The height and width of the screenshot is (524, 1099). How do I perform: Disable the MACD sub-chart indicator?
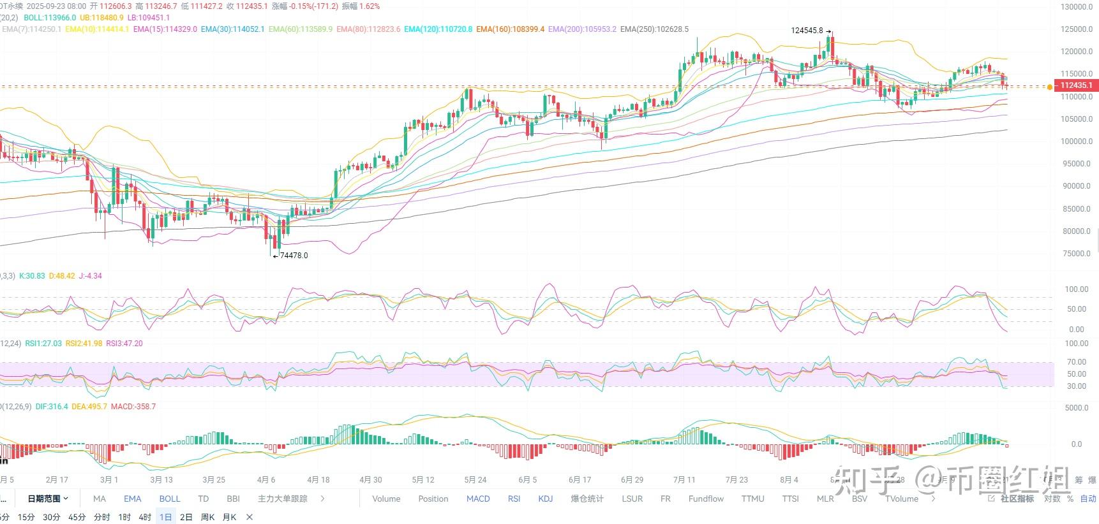click(478, 499)
